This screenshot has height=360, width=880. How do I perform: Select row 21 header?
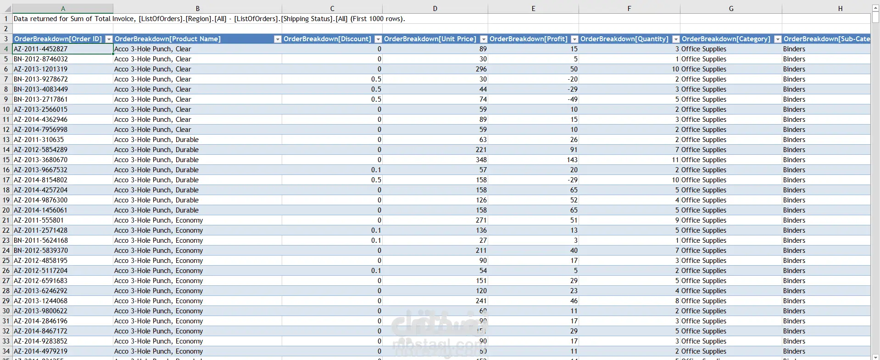pyautogui.click(x=6, y=220)
